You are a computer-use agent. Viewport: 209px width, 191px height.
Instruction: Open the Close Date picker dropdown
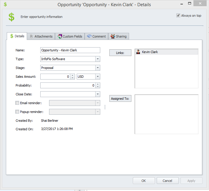click(98, 94)
